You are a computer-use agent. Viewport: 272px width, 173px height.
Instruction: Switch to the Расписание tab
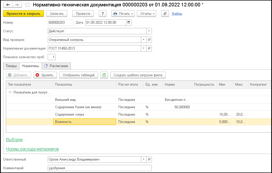tap(56, 66)
